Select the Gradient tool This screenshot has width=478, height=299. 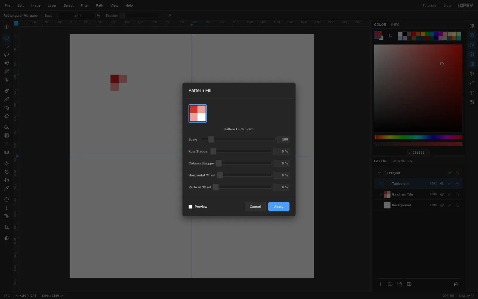coord(7,135)
